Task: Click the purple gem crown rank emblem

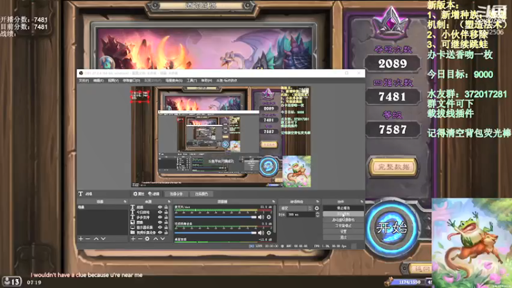Action: (392, 24)
